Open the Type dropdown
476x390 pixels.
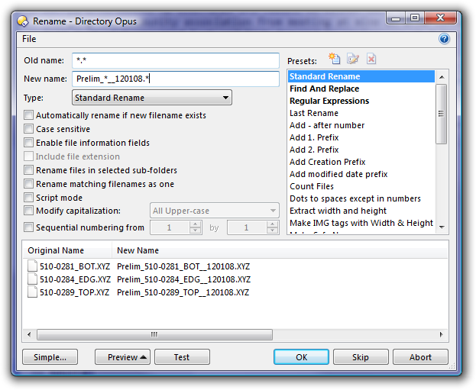point(152,98)
